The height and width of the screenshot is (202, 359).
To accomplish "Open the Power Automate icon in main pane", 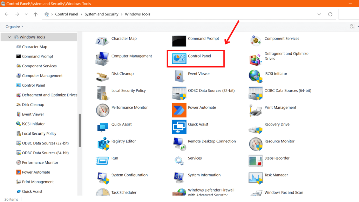I will (179, 110).
